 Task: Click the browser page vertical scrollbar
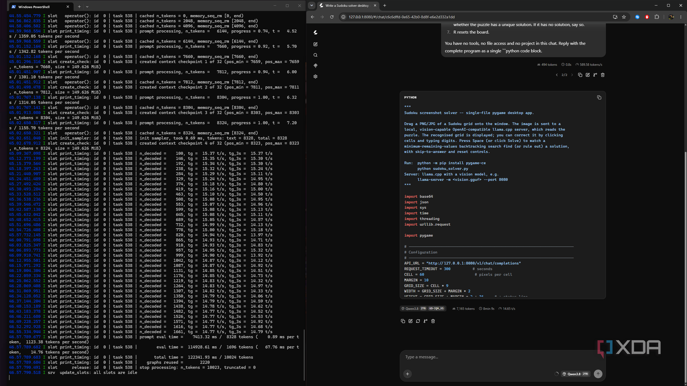coord(685,266)
